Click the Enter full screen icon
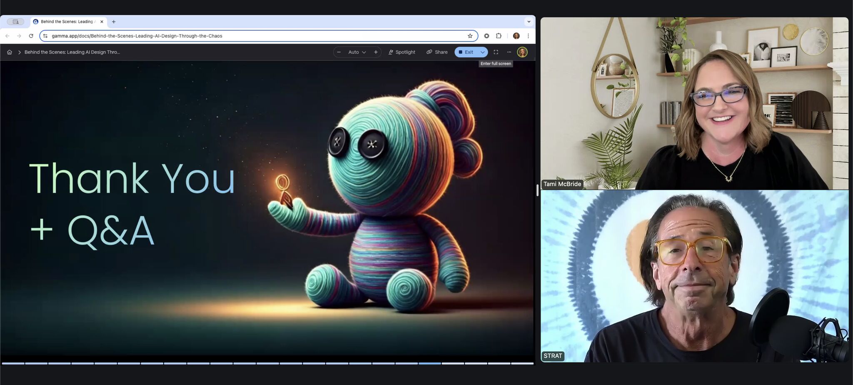This screenshot has height=385, width=853. click(x=496, y=52)
